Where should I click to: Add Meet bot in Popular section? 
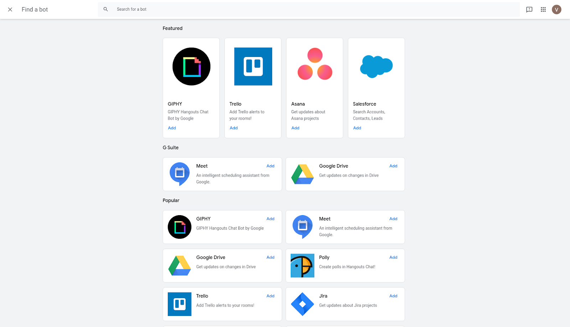point(393,219)
